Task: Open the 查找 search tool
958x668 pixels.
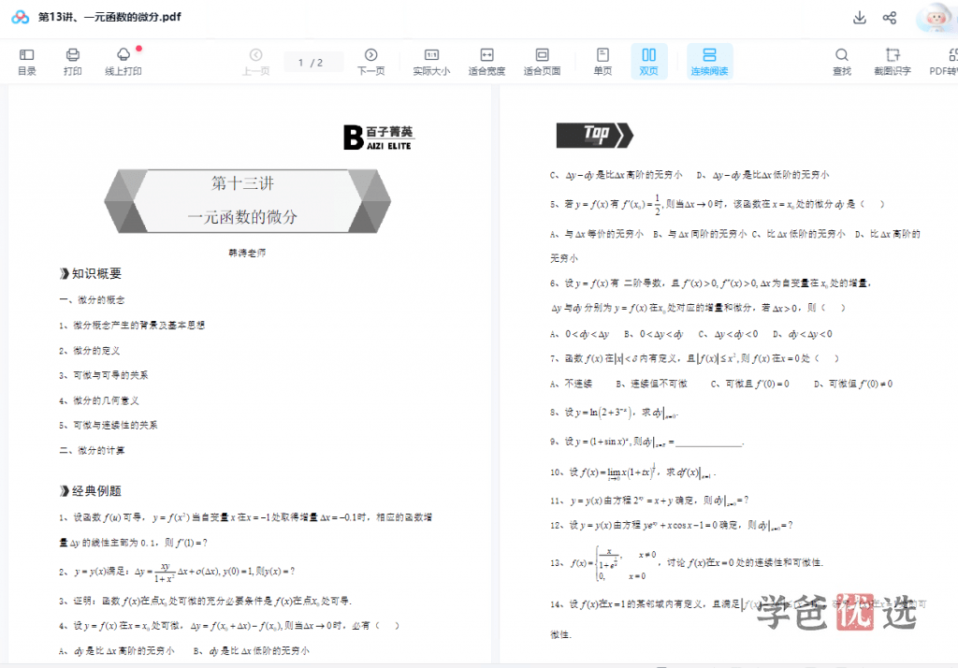Action: point(842,62)
